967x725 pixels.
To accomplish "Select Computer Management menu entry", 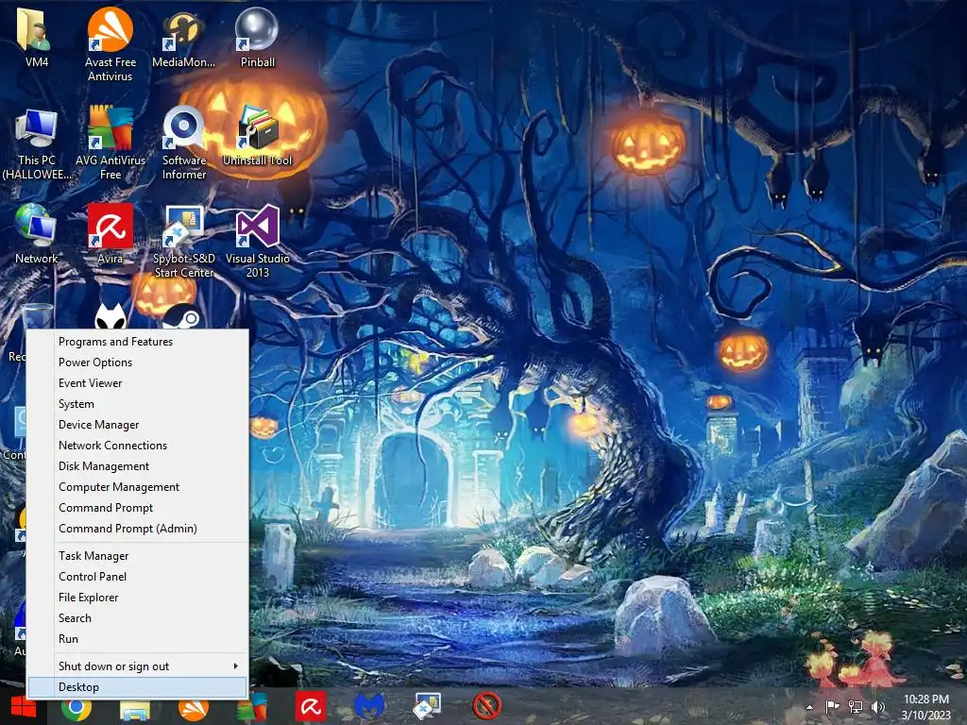I will 138,487.
